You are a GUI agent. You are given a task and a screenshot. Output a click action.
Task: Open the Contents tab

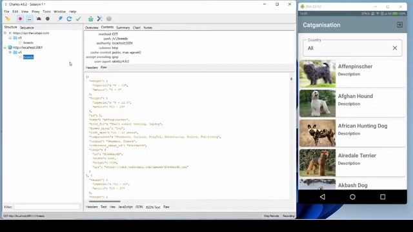[107, 27]
